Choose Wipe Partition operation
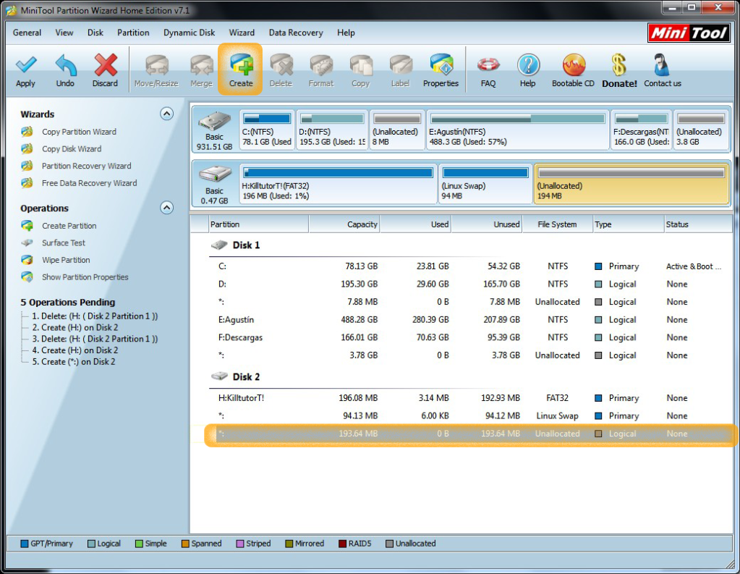 click(66, 260)
